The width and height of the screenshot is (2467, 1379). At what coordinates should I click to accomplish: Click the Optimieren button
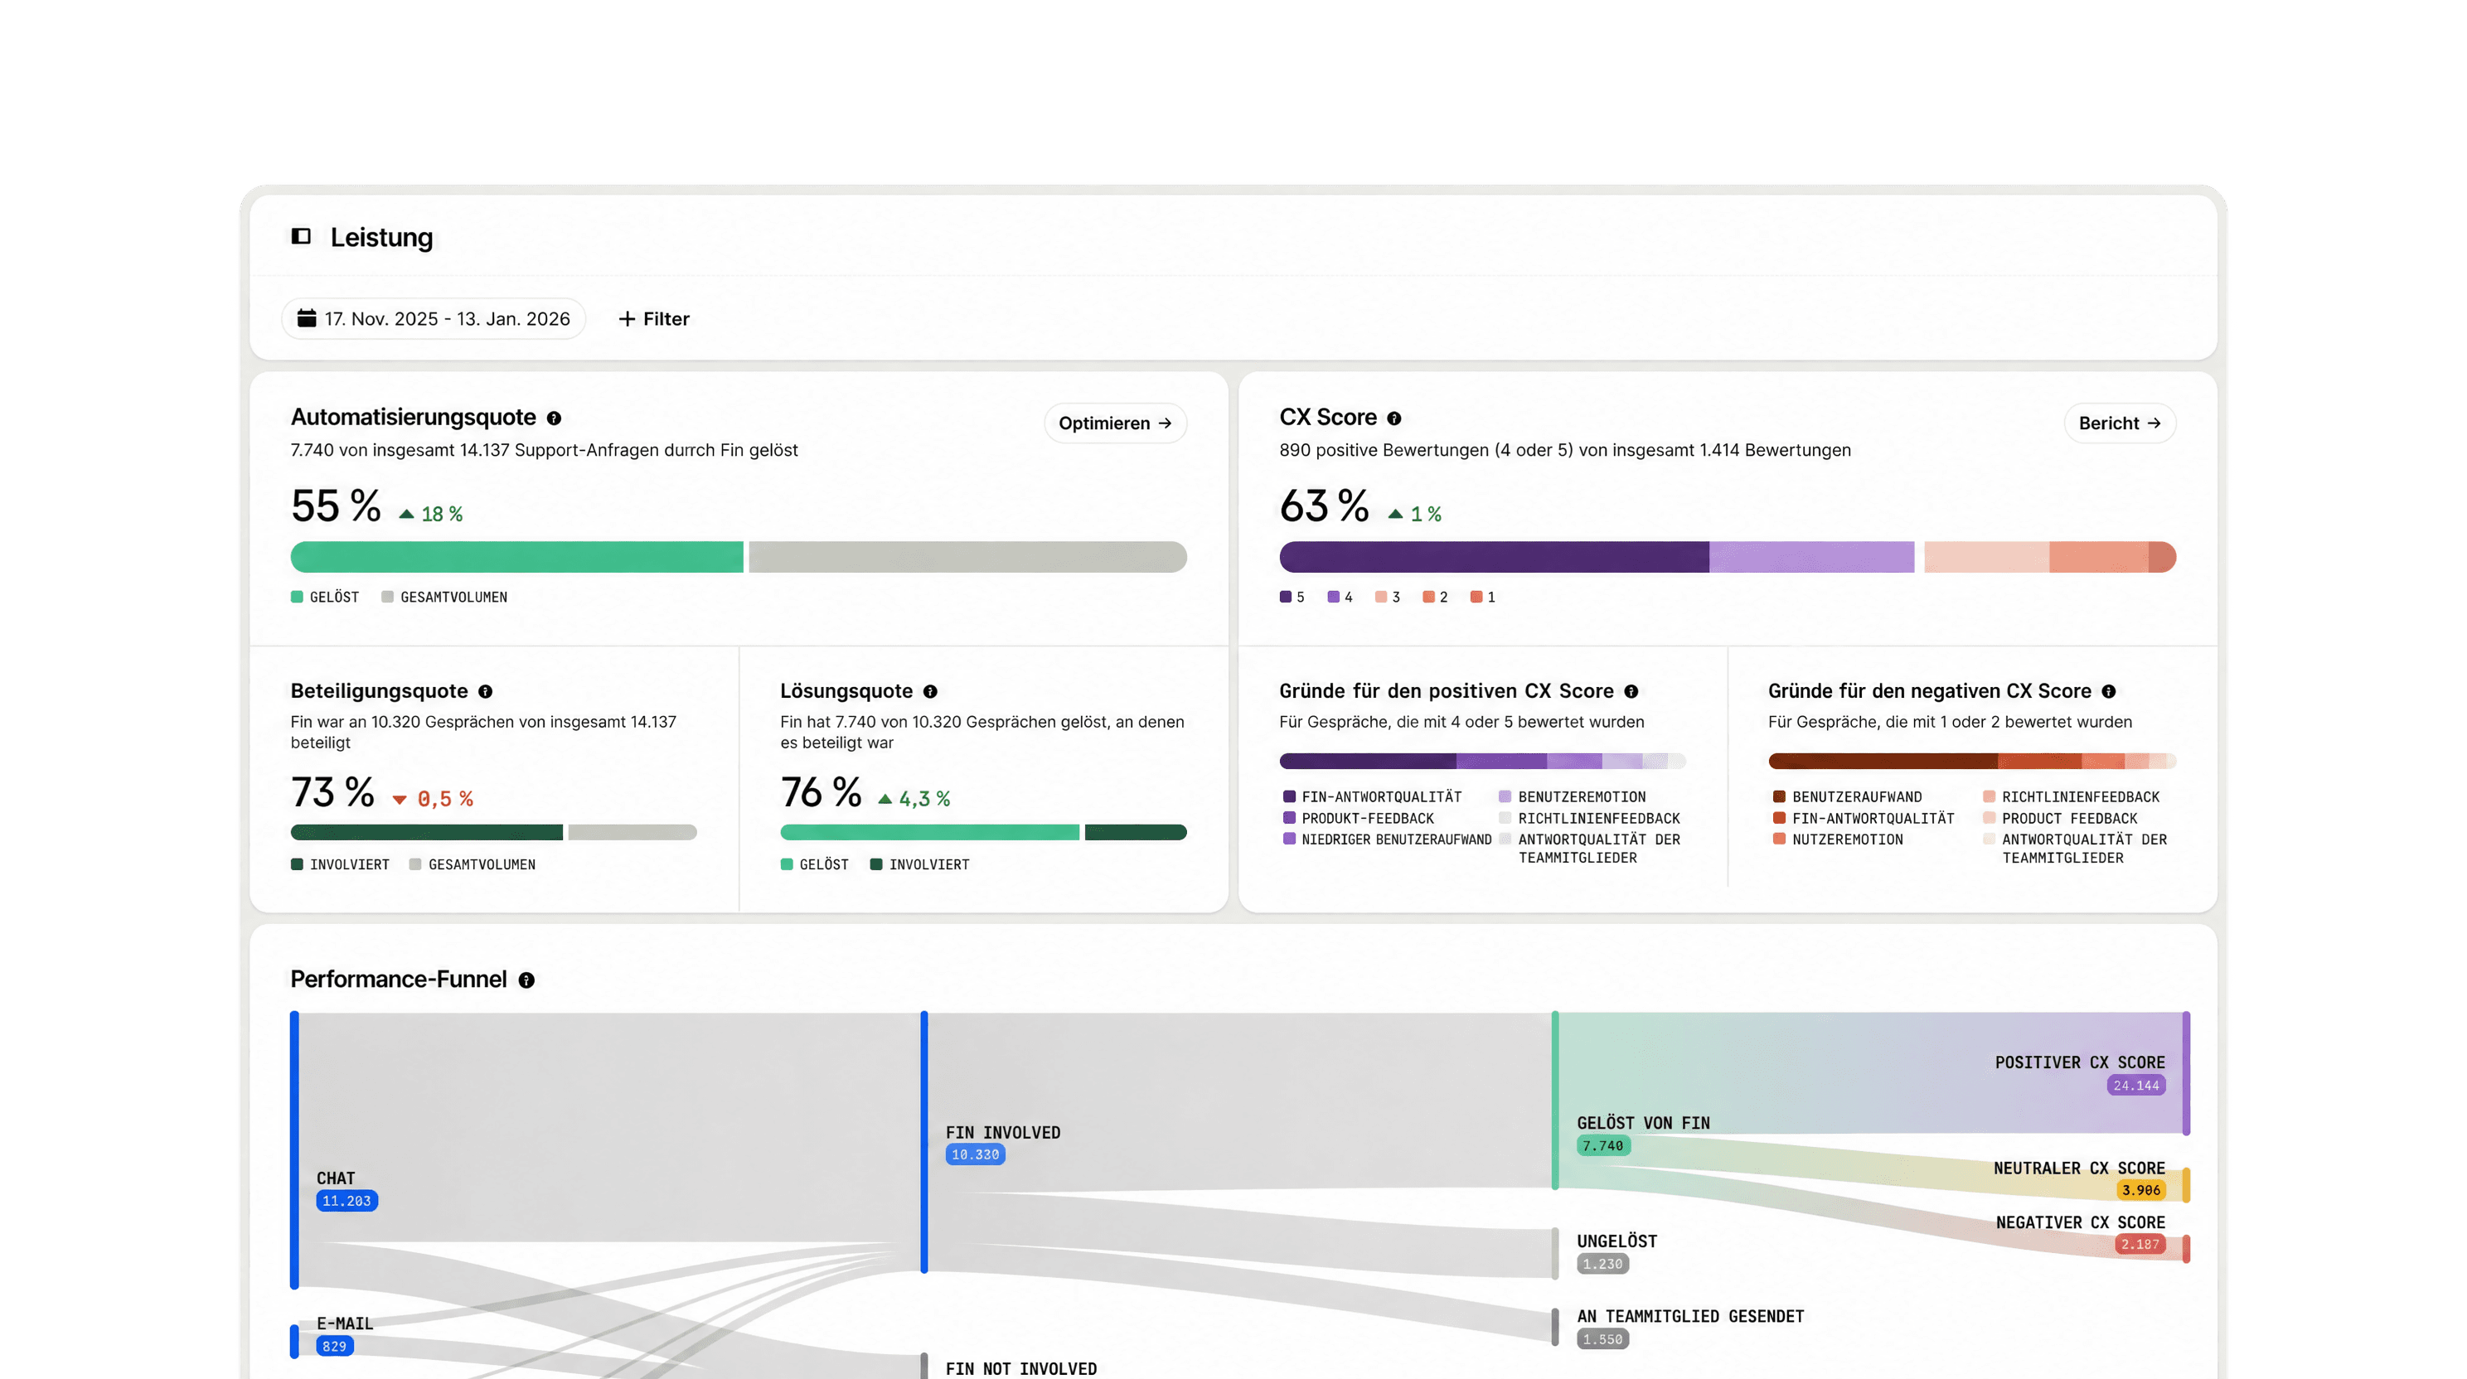[x=1115, y=423]
